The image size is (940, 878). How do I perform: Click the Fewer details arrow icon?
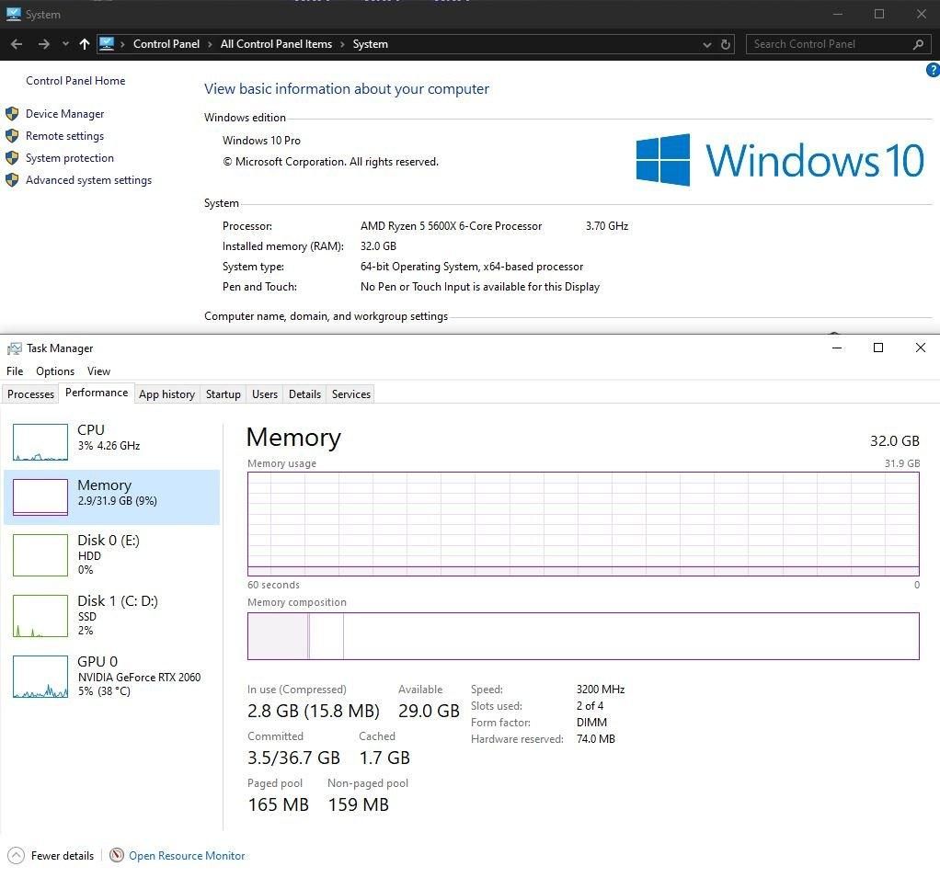(17, 856)
